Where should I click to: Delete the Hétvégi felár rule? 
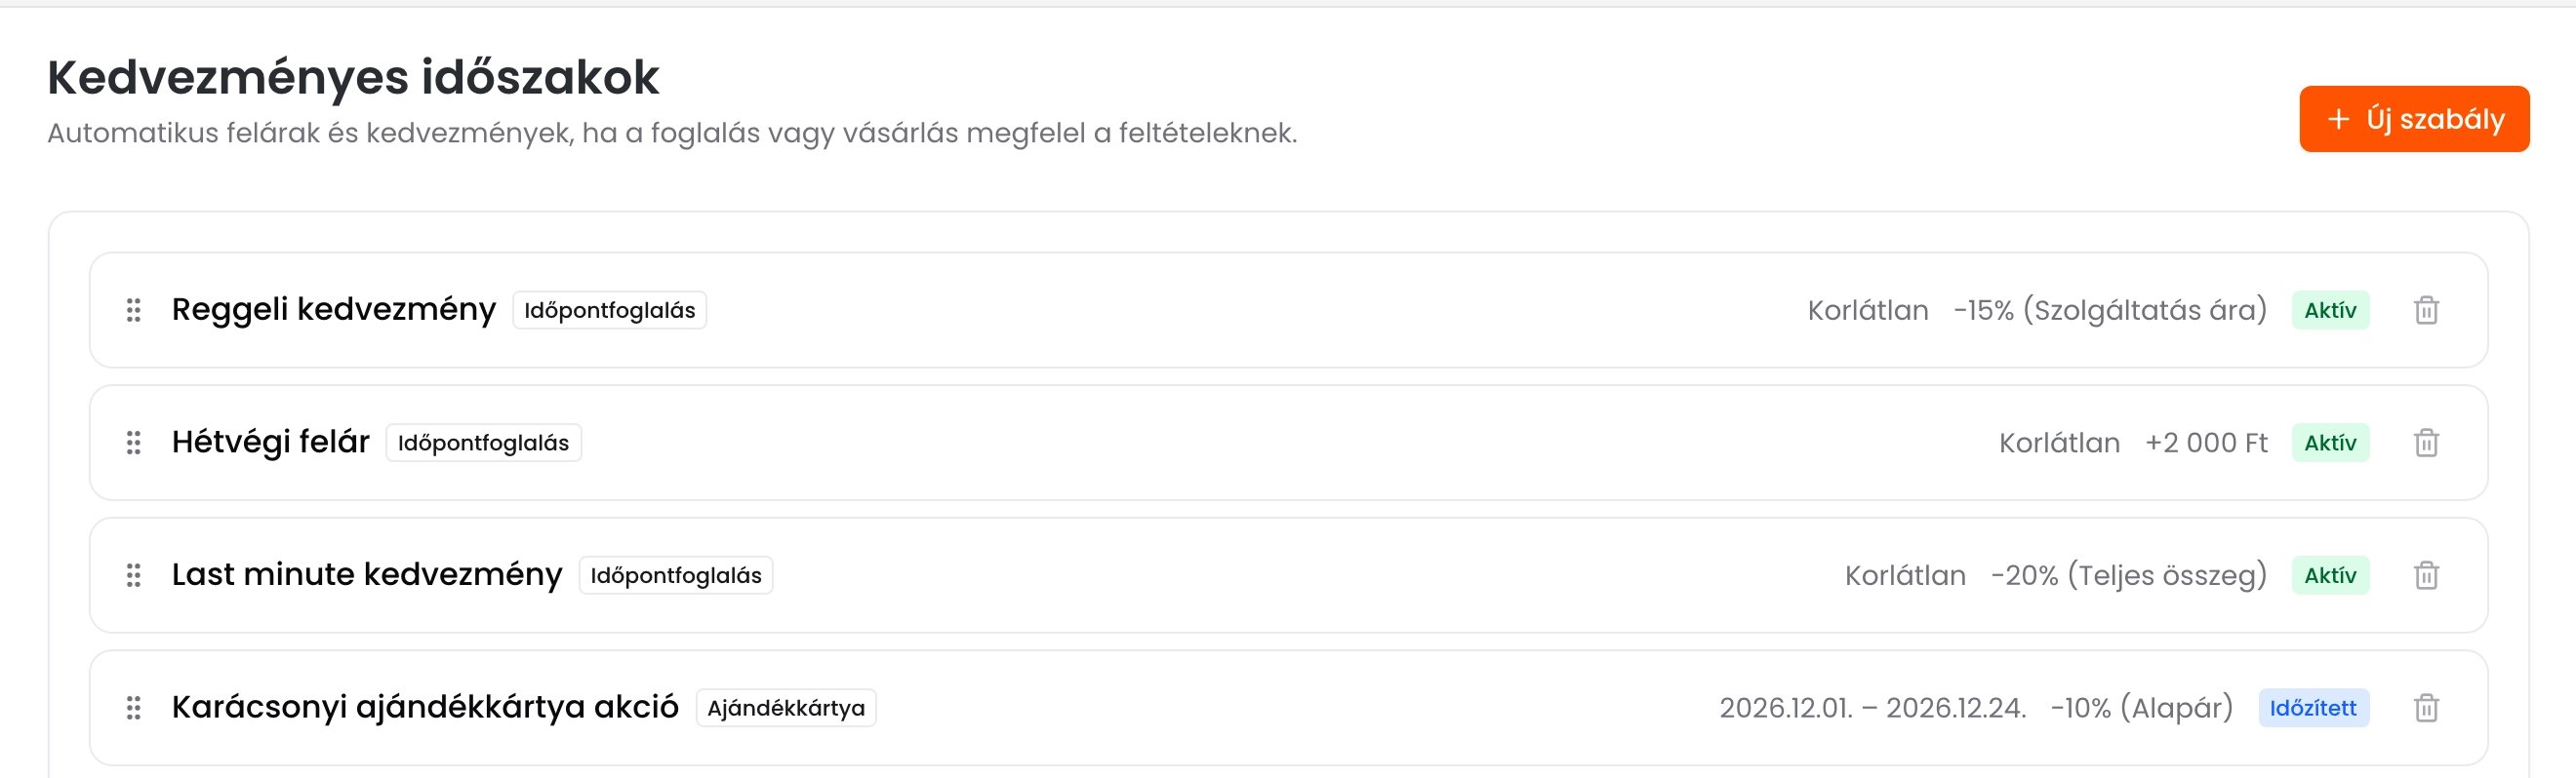coord(2426,443)
